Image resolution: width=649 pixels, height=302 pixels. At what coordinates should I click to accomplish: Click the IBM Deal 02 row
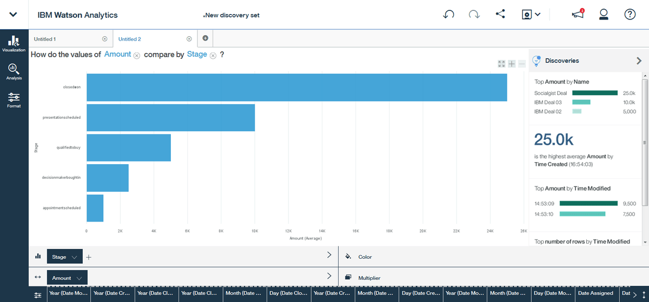tap(585, 111)
